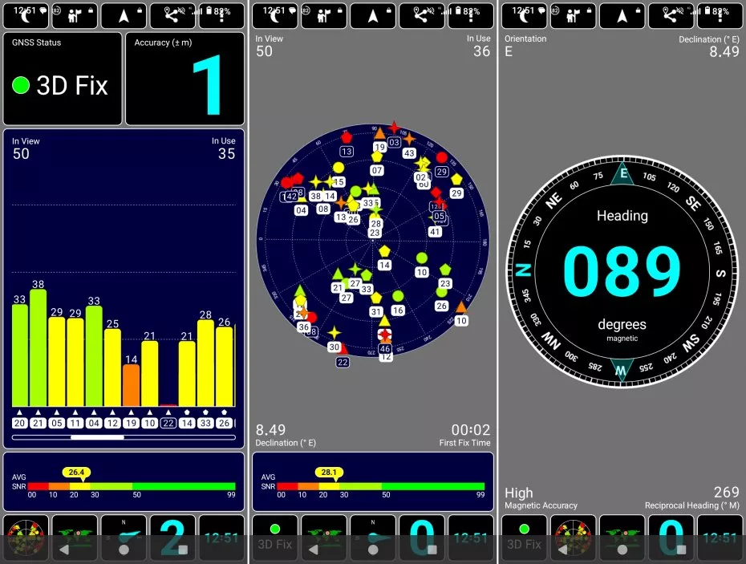The image size is (746, 564).
Task: Select orange satellite 19 bar with SNR 14
Action: [x=132, y=385]
